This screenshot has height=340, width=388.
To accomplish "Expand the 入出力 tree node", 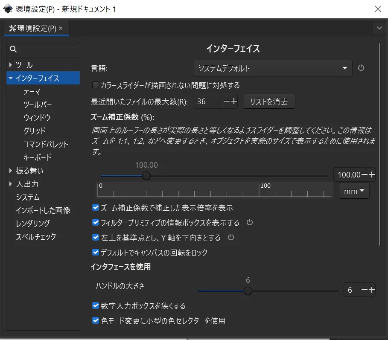I will [x=10, y=184].
